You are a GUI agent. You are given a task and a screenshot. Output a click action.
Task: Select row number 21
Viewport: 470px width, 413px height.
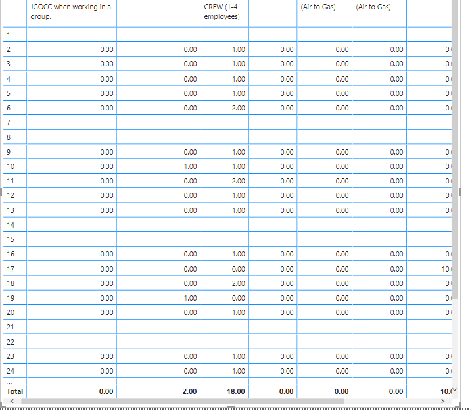point(11,327)
